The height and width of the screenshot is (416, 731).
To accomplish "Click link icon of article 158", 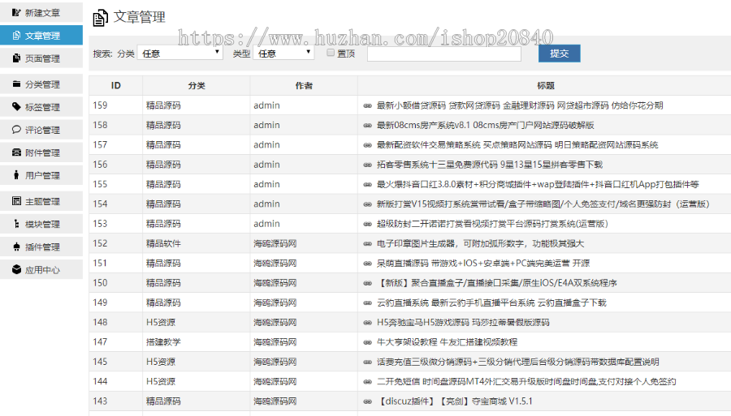I will pos(367,125).
